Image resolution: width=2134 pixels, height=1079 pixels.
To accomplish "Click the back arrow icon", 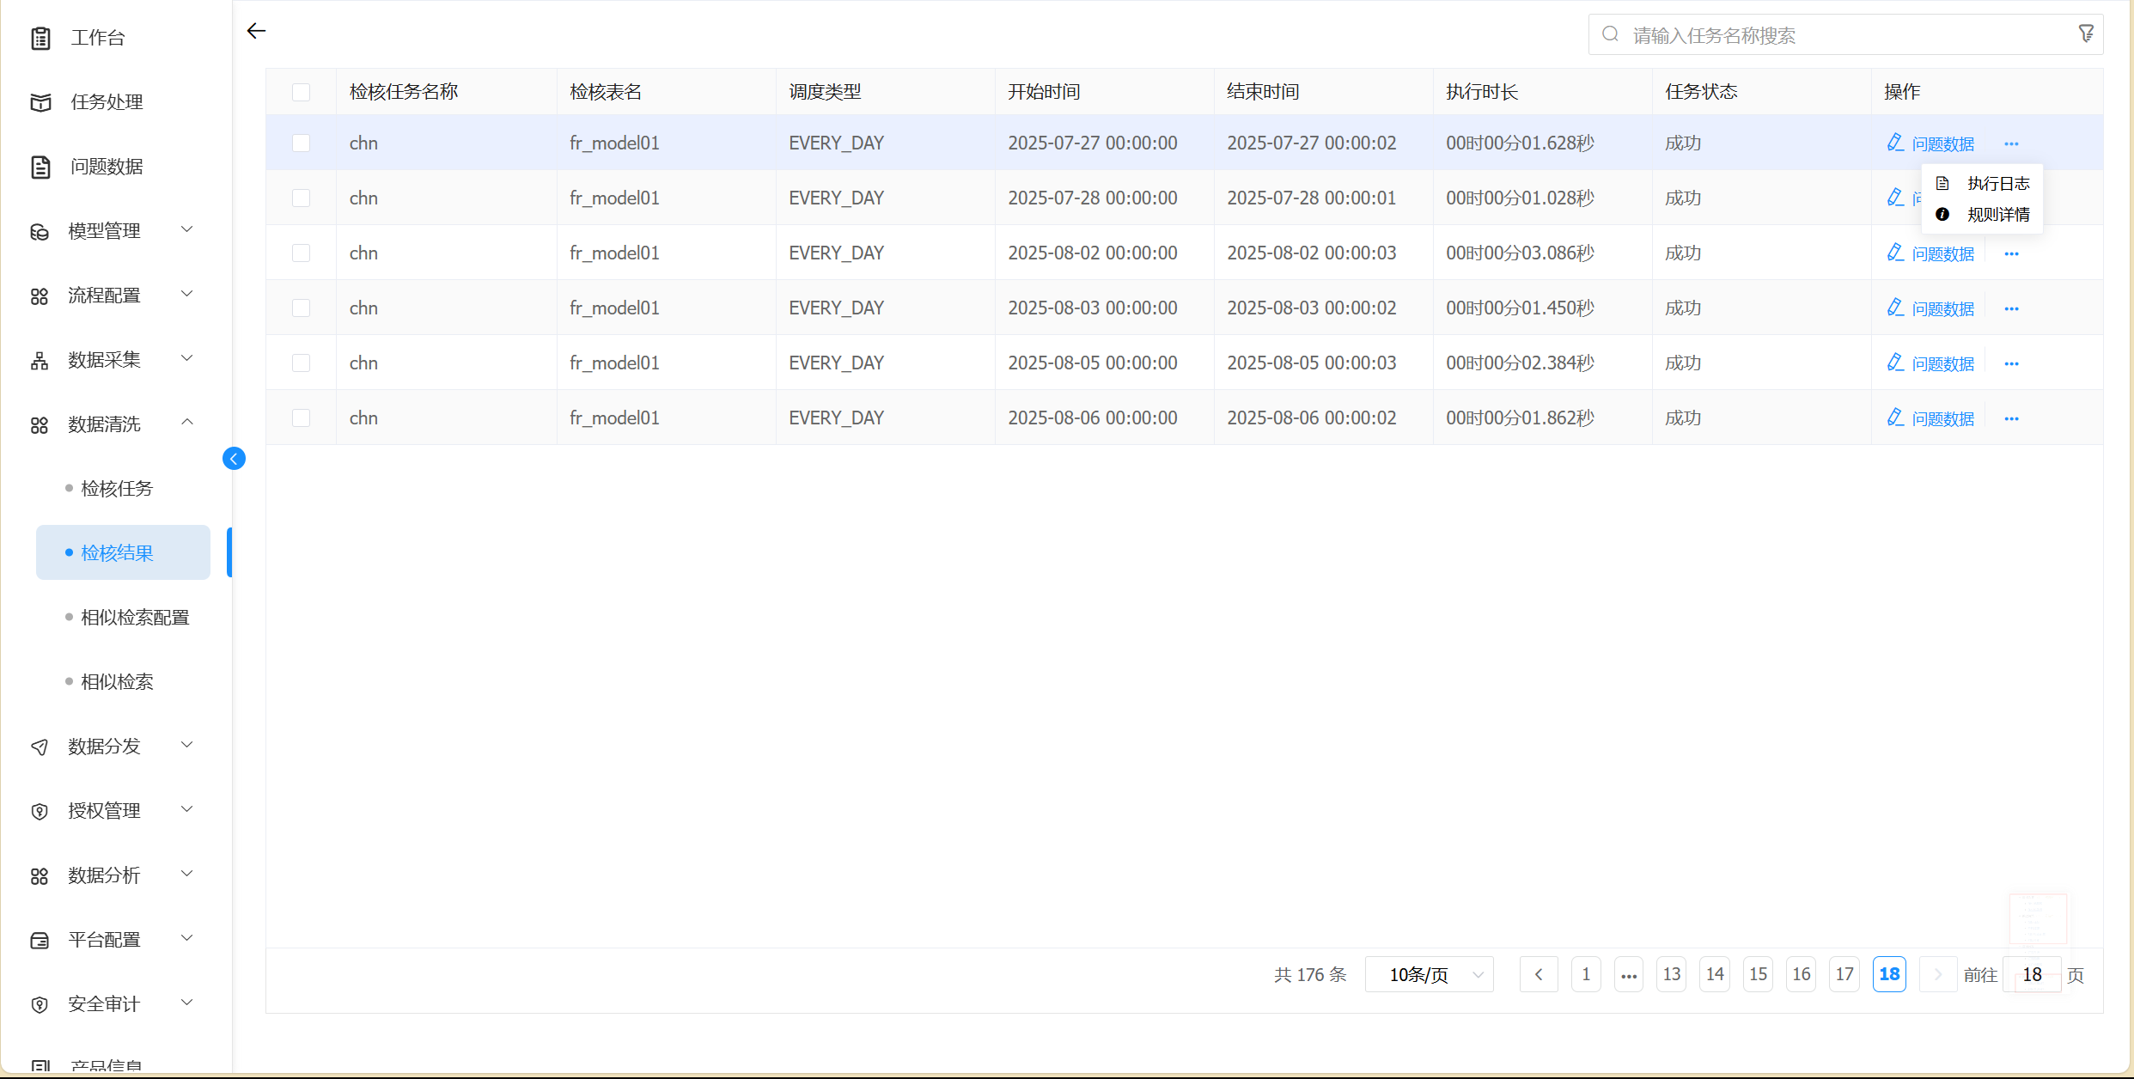I will click(256, 32).
